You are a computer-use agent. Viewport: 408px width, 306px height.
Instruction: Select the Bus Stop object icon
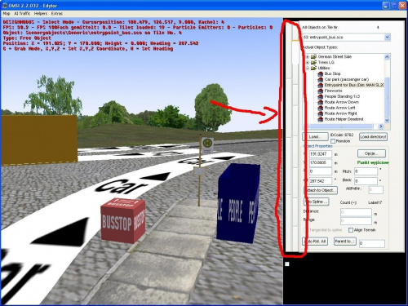click(321, 73)
